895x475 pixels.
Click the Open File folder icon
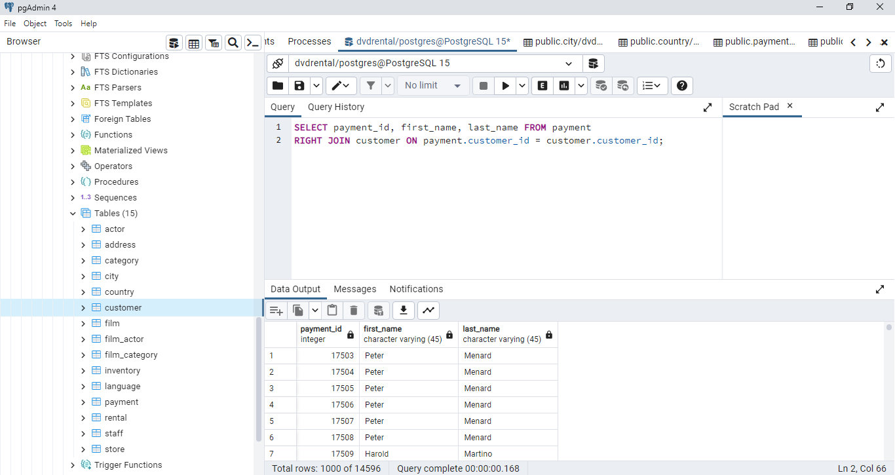(x=278, y=86)
